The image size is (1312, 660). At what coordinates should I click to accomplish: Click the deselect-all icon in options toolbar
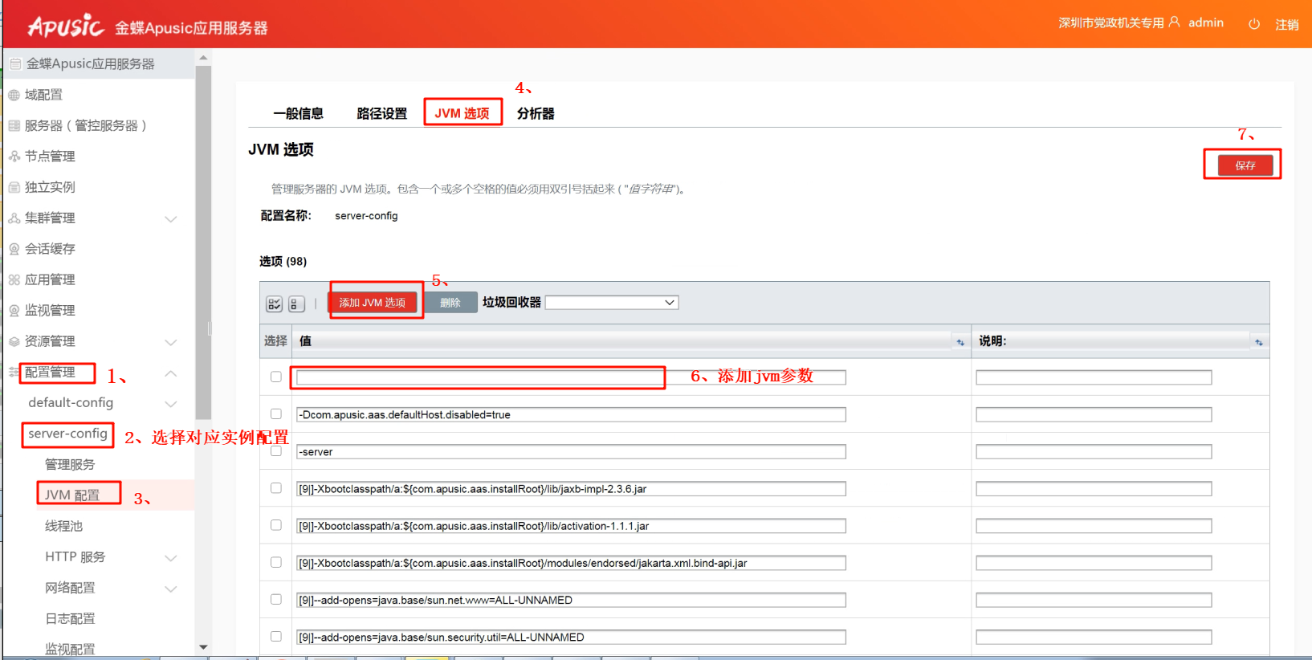pos(296,304)
